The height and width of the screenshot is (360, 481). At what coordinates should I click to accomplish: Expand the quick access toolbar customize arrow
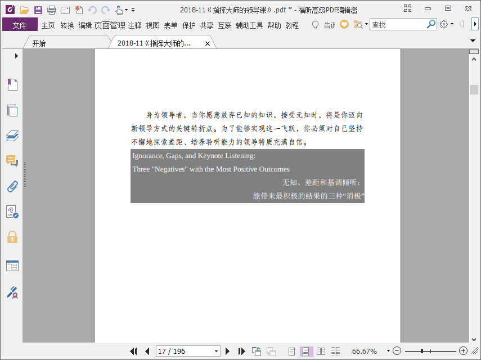tap(133, 10)
